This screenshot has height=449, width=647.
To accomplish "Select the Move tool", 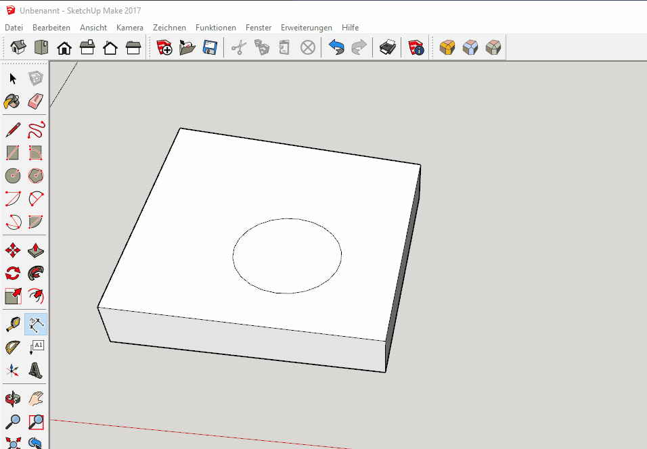I will click(12, 251).
